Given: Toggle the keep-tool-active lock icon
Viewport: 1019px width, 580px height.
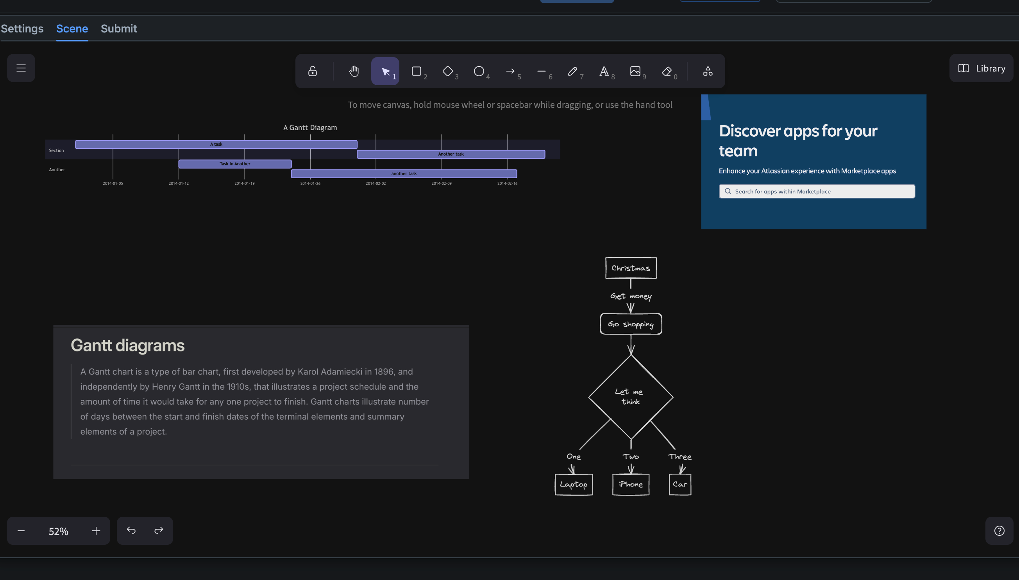Looking at the screenshot, I should tap(313, 71).
